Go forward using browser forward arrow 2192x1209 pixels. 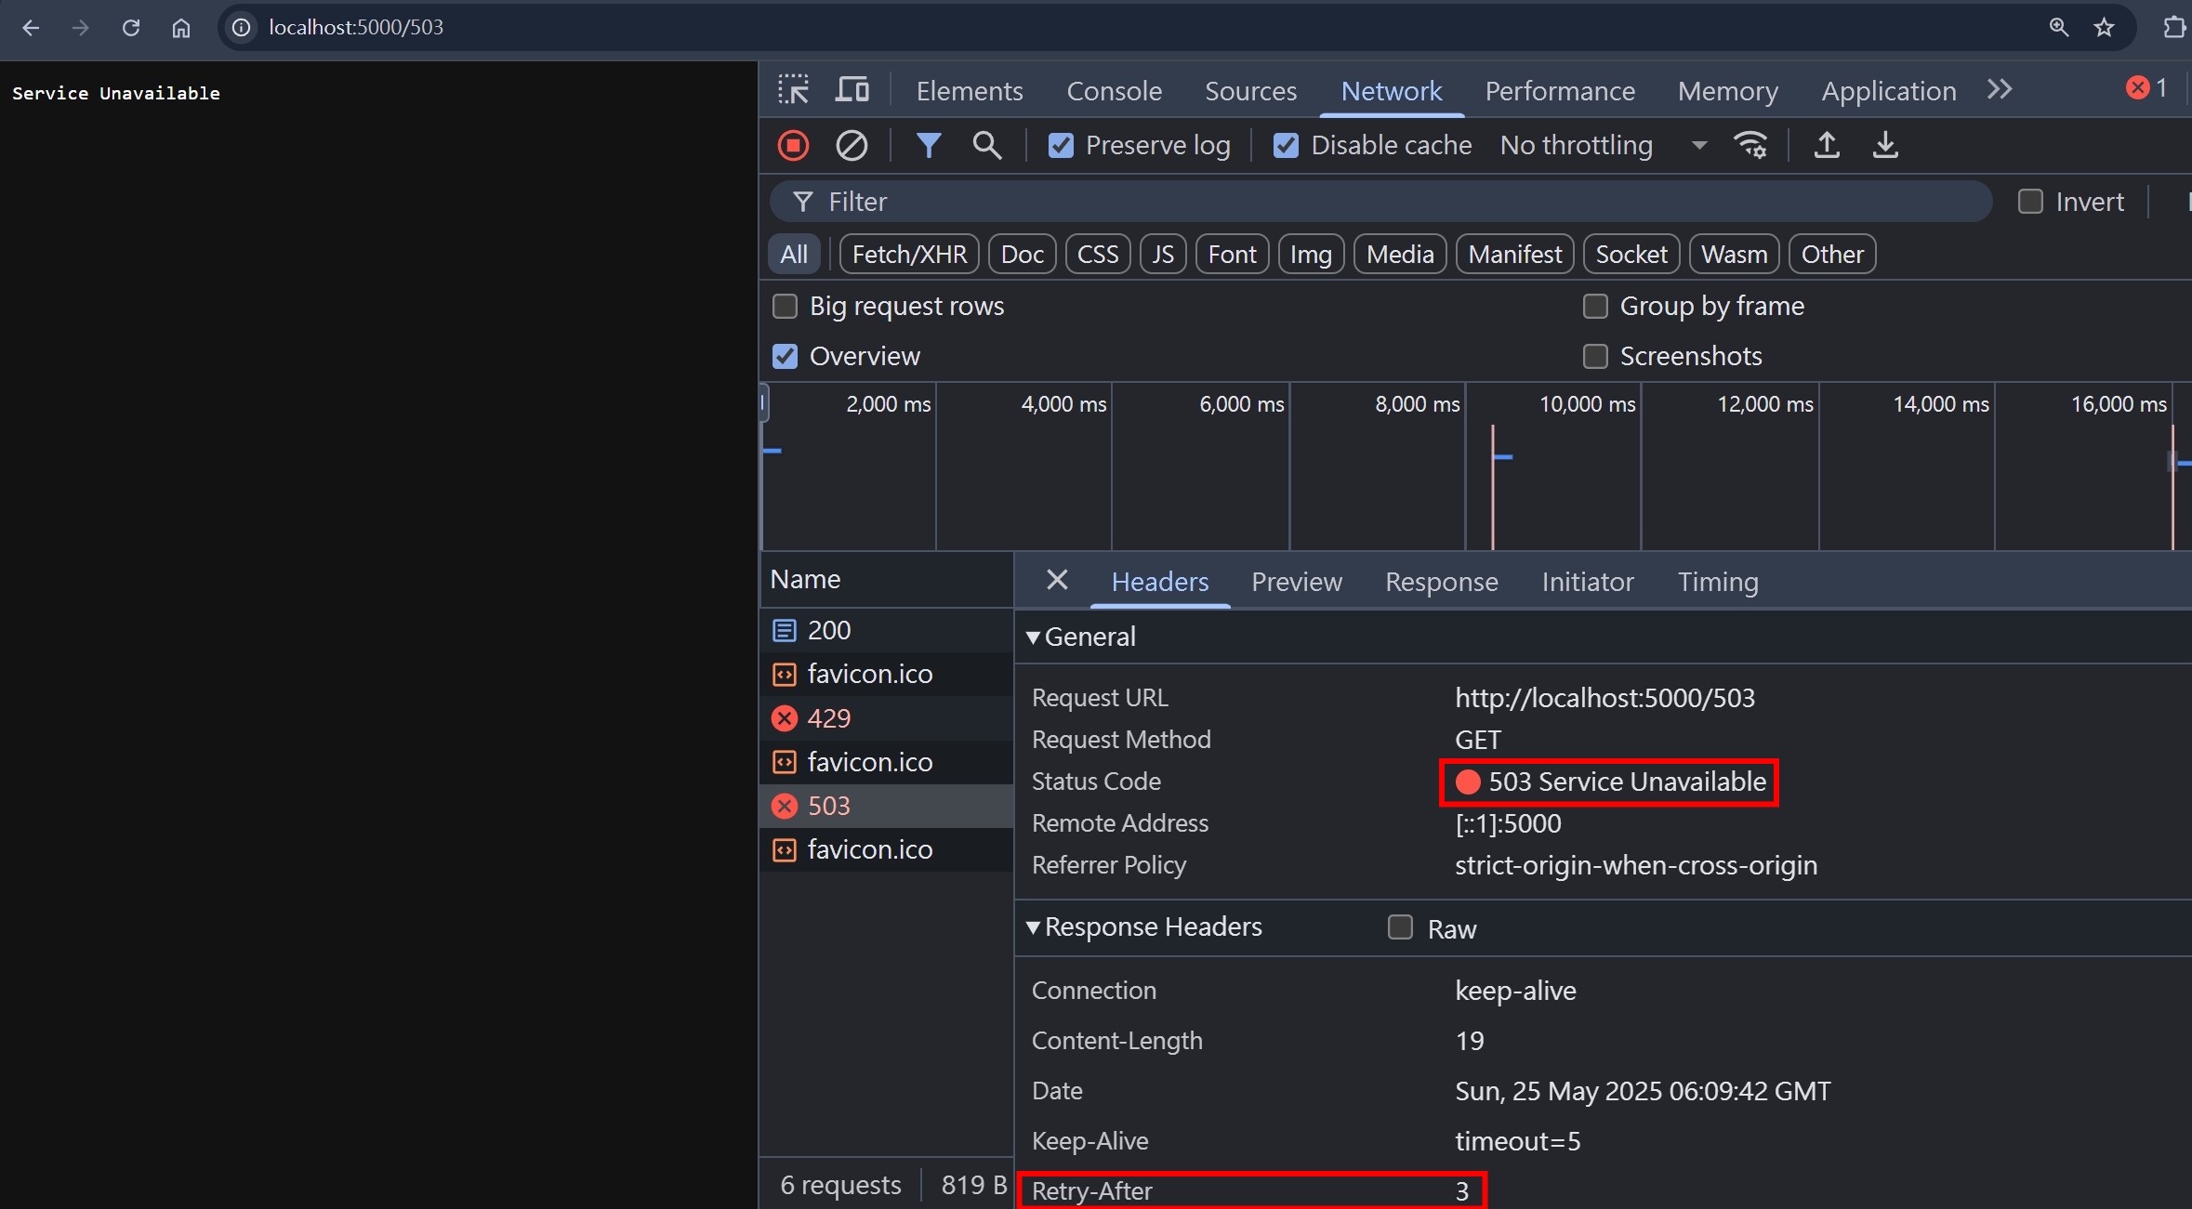(x=81, y=28)
